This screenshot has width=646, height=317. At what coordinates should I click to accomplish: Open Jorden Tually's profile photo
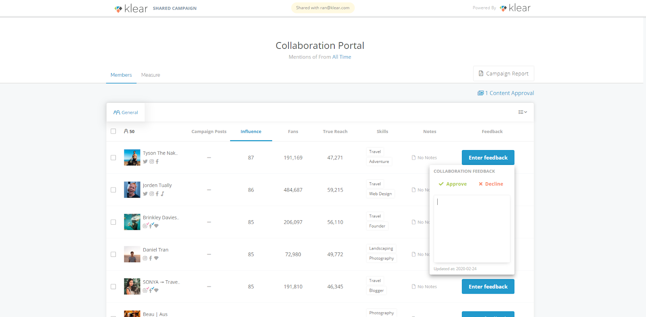132,190
